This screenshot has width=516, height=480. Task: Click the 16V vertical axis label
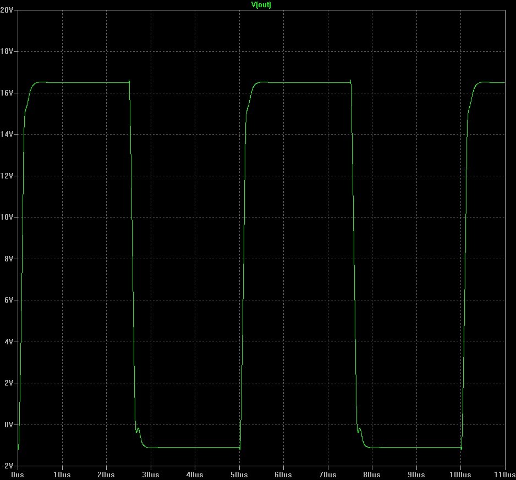point(7,93)
